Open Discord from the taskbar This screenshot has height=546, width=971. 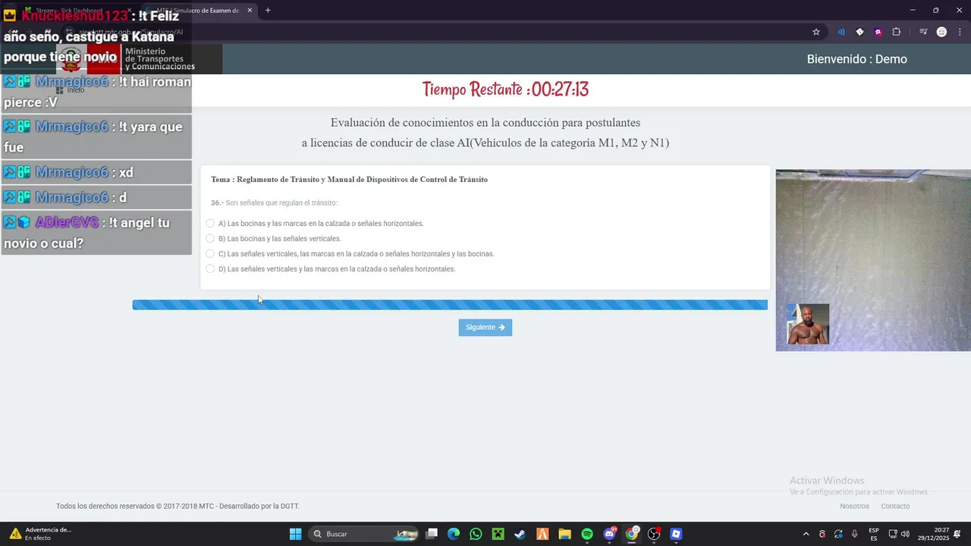coord(609,534)
